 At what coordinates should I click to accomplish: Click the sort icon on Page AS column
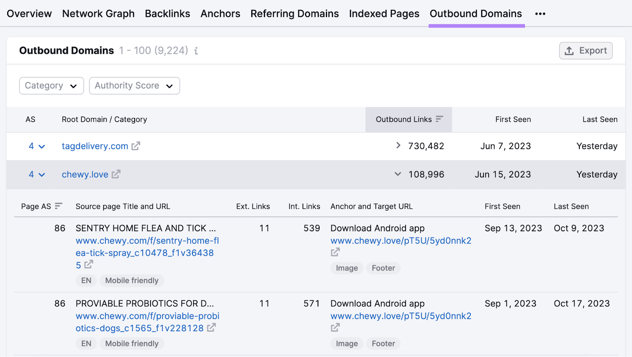(x=58, y=206)
